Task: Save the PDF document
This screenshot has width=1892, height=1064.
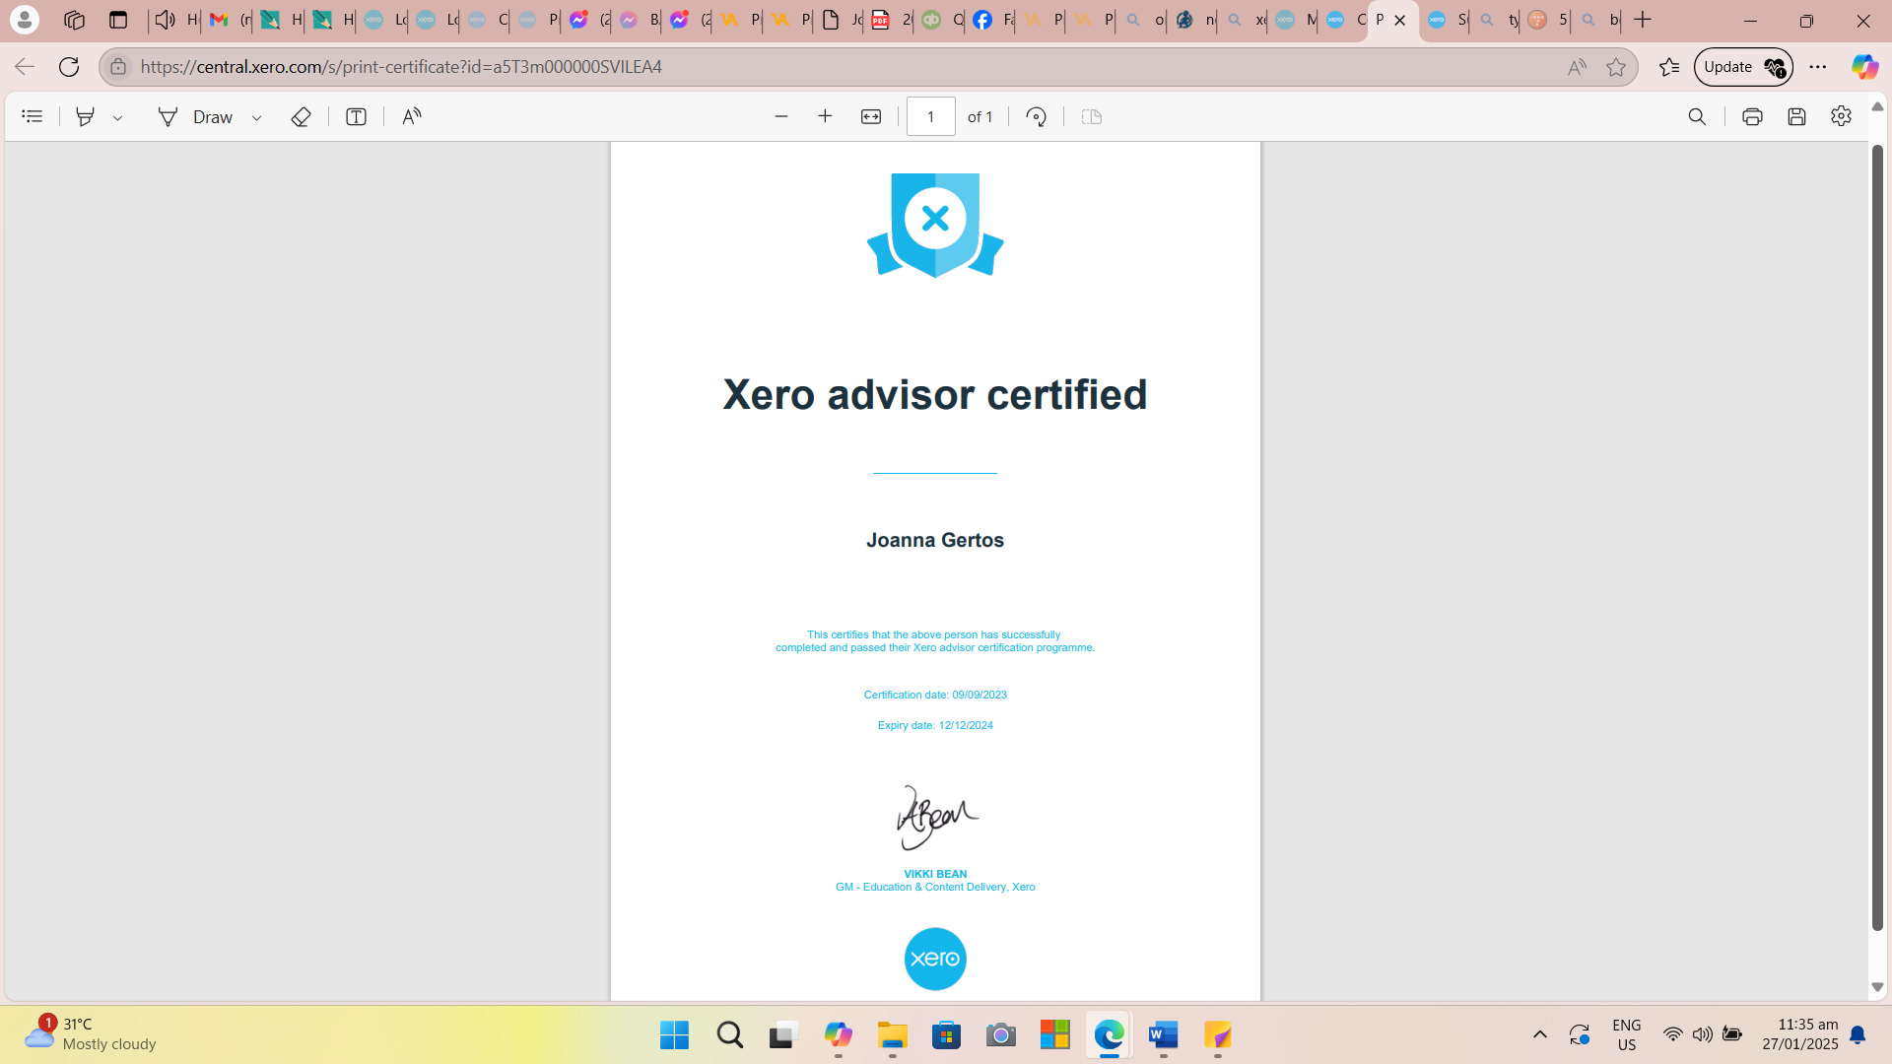Action: (x=1797, y=116)
